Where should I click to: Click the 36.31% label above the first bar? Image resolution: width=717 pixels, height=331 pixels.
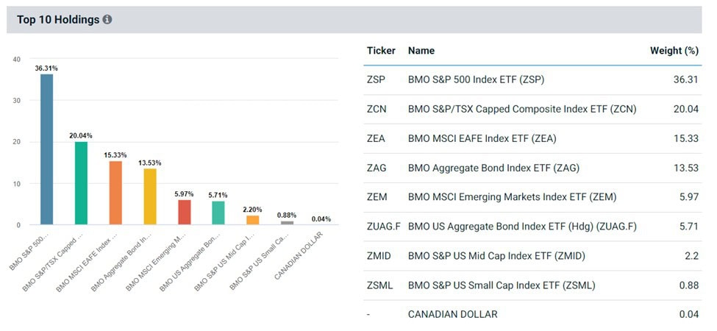[46, 68]
